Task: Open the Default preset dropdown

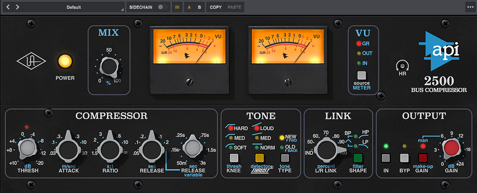Action: click(x=74, y=7)
